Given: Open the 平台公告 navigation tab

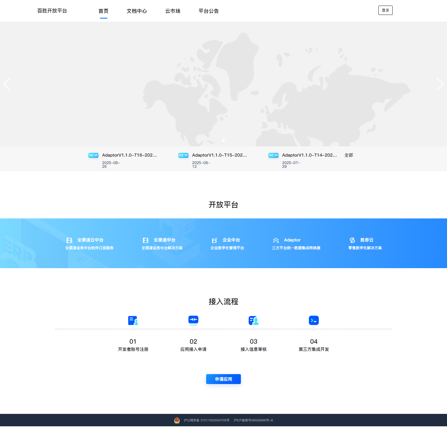Looking at the screenshot, I should (209, 11).
